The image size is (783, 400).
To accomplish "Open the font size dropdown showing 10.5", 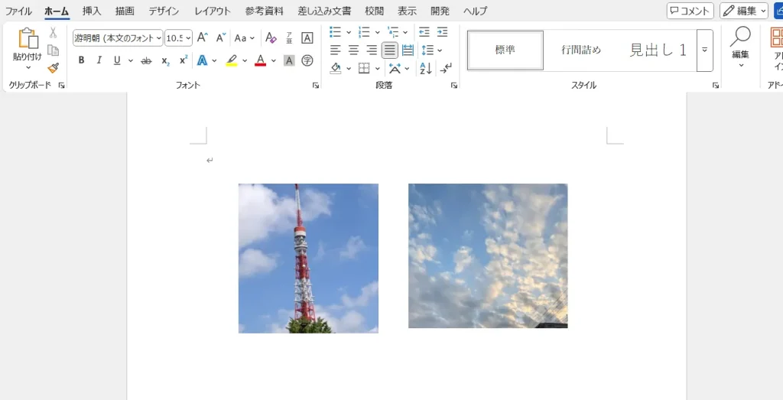I will click(x=178, y=38).
